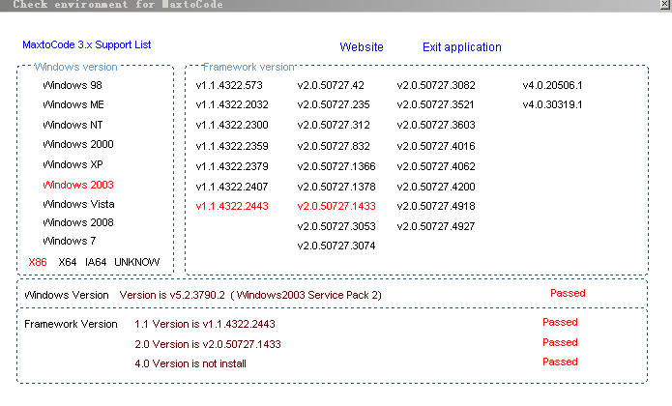Open MaxtoCode 3.x Support List link

pos(87,45)
